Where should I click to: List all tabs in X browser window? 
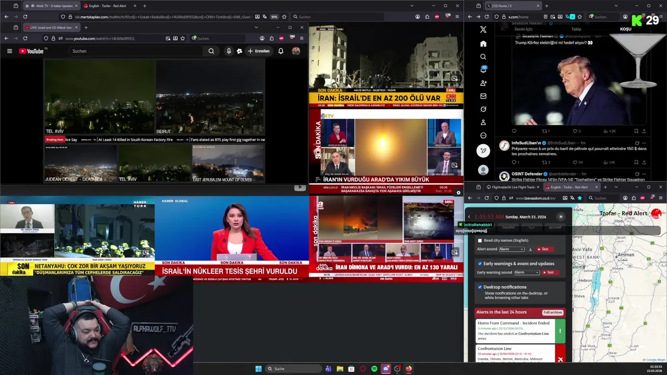point(615,6)
